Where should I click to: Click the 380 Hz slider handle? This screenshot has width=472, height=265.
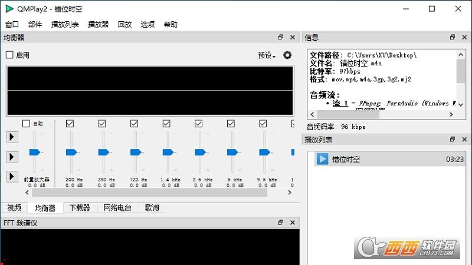coord(104,153)
